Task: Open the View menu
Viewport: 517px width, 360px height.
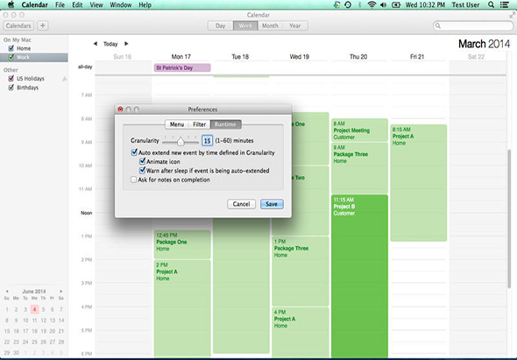Action: coord(96,4)
